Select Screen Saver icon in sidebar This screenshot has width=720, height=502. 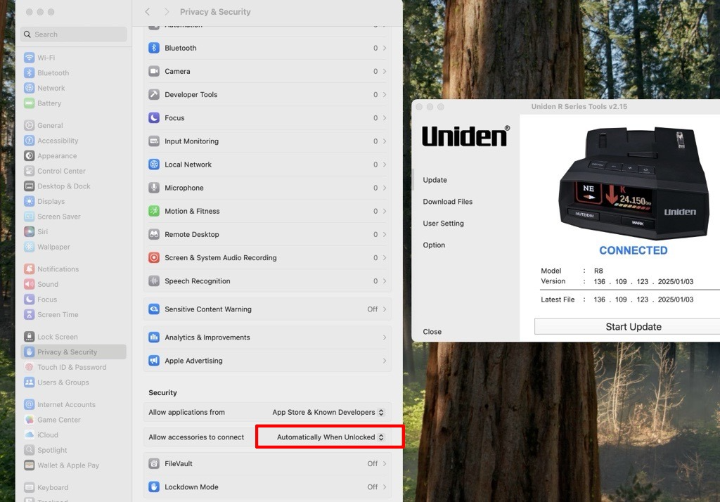[30, 217]
